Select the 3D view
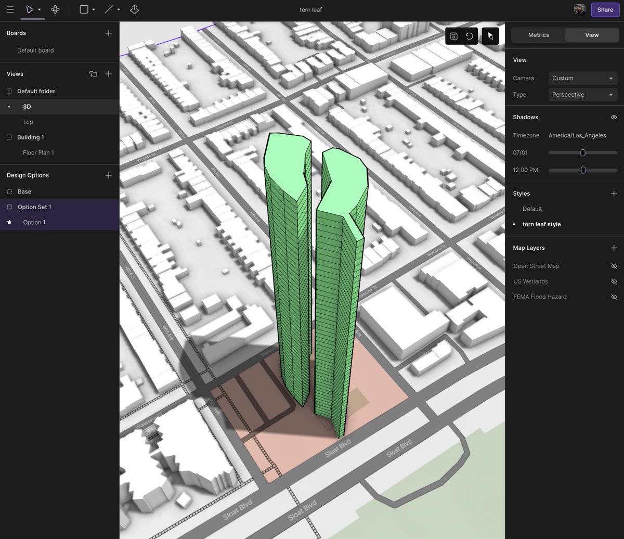The image size is (624, 539). tap(60, 107)
